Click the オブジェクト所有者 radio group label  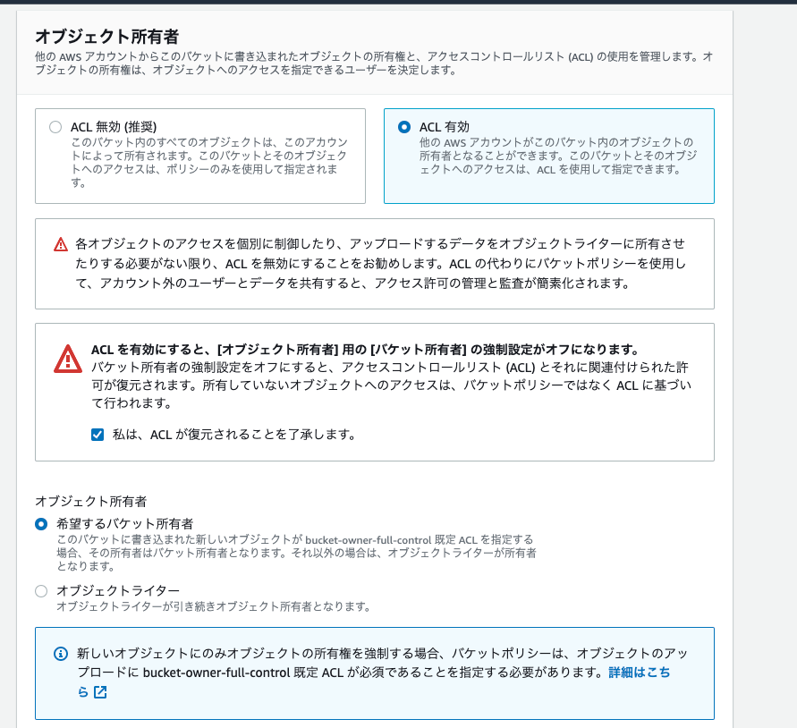click(x=91, y=502)
